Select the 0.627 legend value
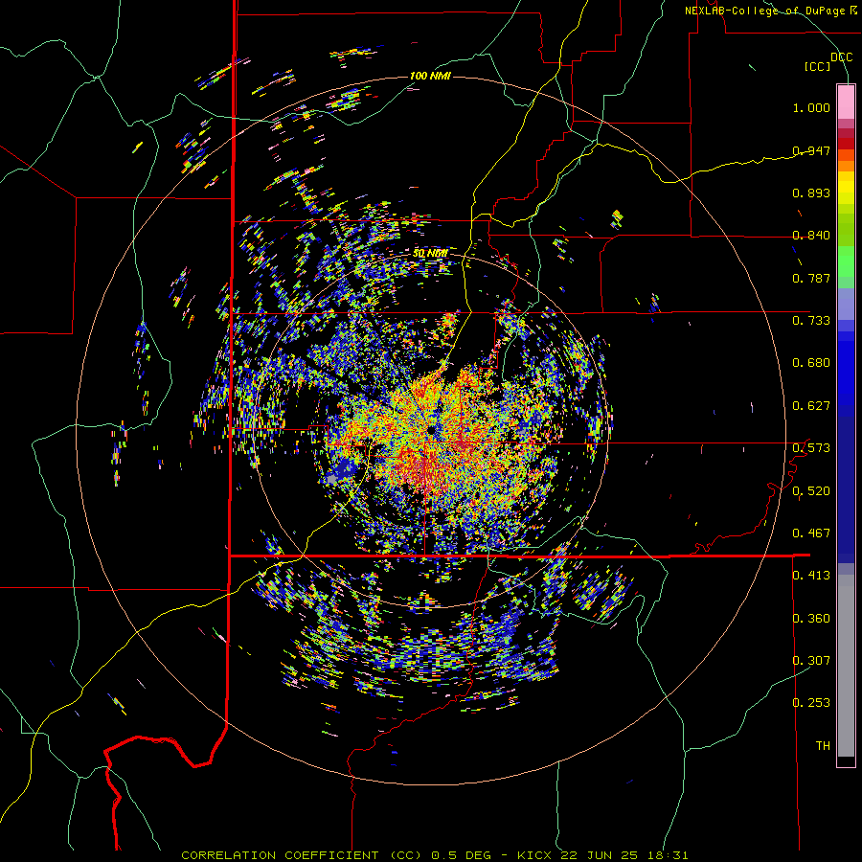The width and height of the screenshot is (862, 862). (811, 406)
